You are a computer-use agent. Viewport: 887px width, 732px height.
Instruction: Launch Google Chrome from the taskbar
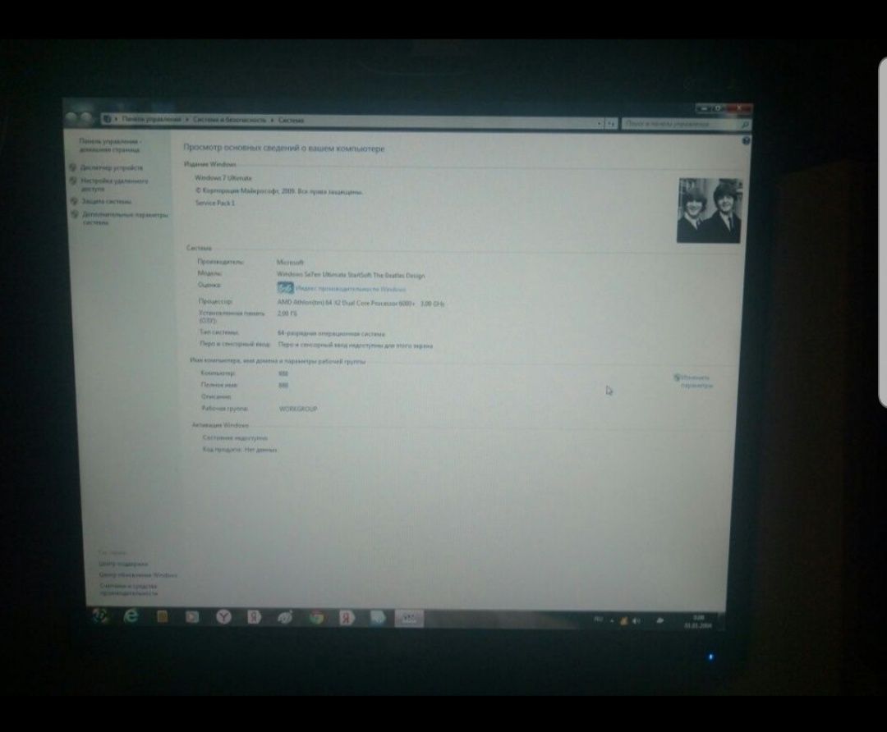(x=317, y=617)
